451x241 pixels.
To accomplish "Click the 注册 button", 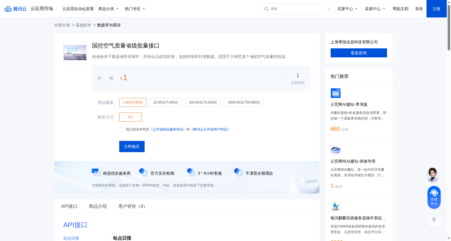I will tap(437, 9).
